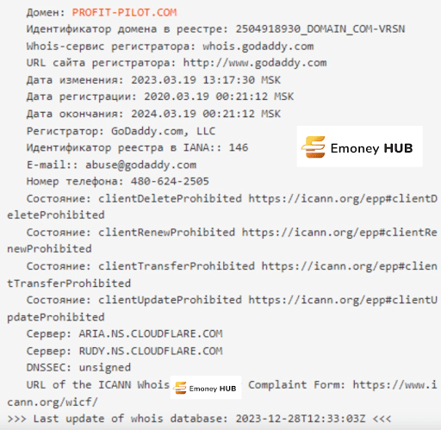Viewport: 441px width, 430px height.
Task: Select the abuse@godaddy.com email address
Action: pyautogui.click(x=140, y=165)
